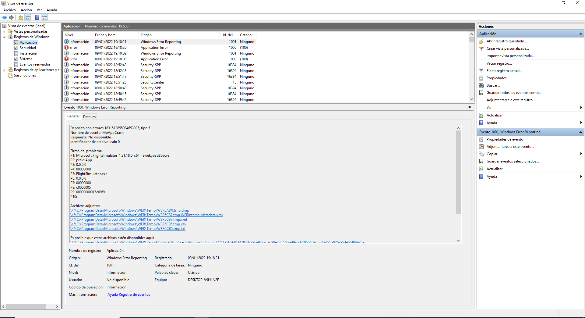
Task: Click the Copiar icon in actions pane
Action: click(x=481, y=154)
